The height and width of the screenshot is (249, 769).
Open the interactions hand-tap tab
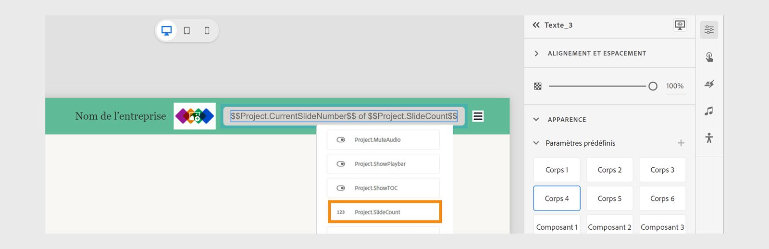tap(709, 57)
